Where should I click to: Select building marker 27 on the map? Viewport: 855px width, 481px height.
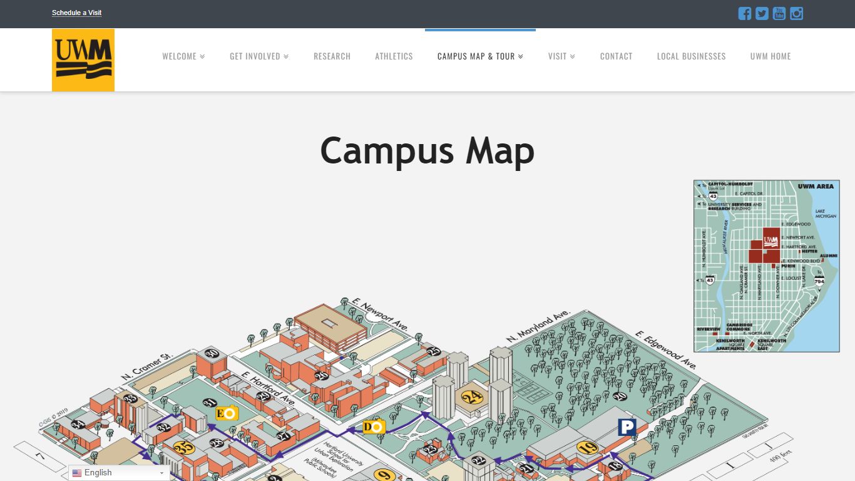coord(284,436)
